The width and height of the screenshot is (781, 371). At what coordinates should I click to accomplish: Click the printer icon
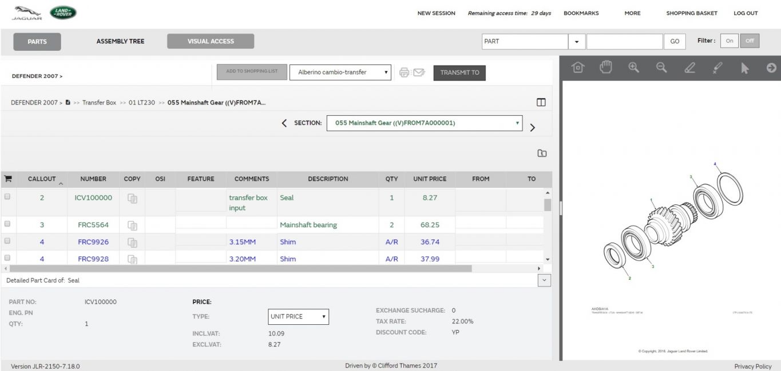tap(405, 72)
